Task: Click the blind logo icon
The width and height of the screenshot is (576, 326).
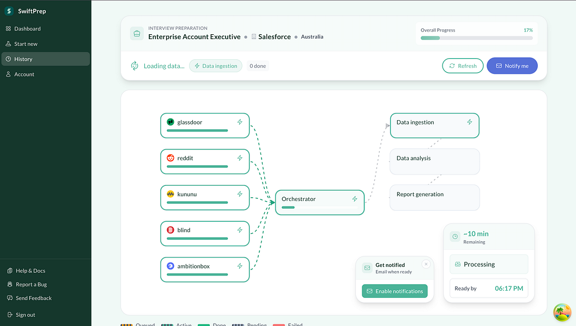Action: tap(171, 230)
